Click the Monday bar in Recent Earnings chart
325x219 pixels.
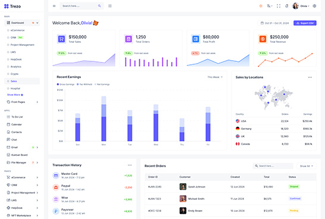click(104, 118)
